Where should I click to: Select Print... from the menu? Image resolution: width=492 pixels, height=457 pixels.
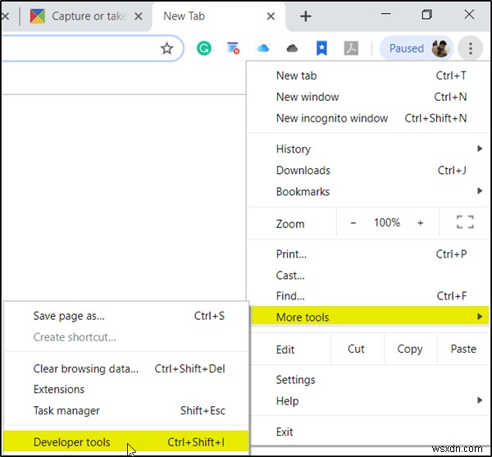369,254
